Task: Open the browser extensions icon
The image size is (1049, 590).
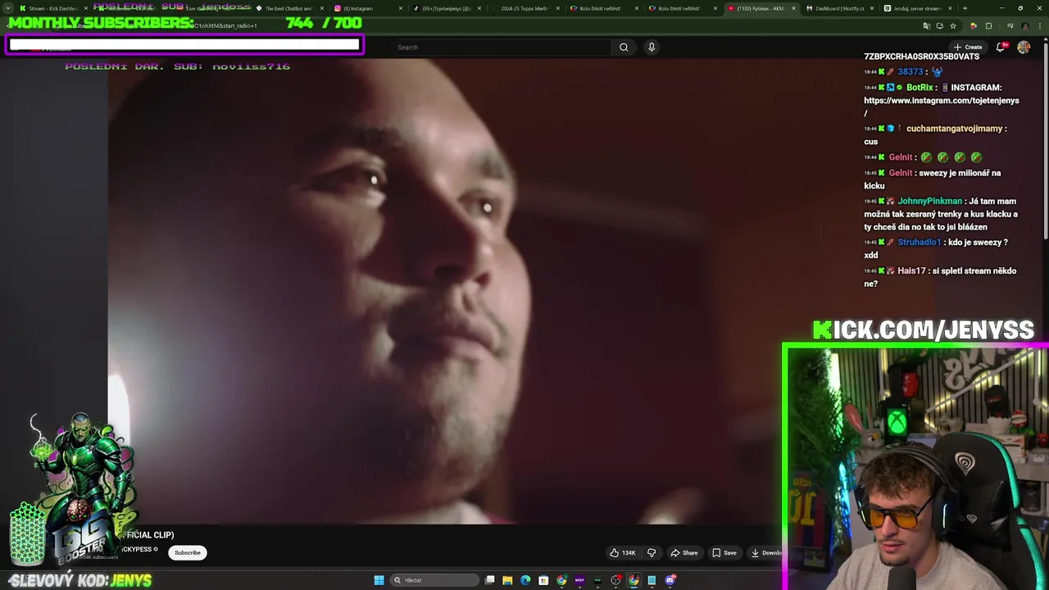Action: 988,25
